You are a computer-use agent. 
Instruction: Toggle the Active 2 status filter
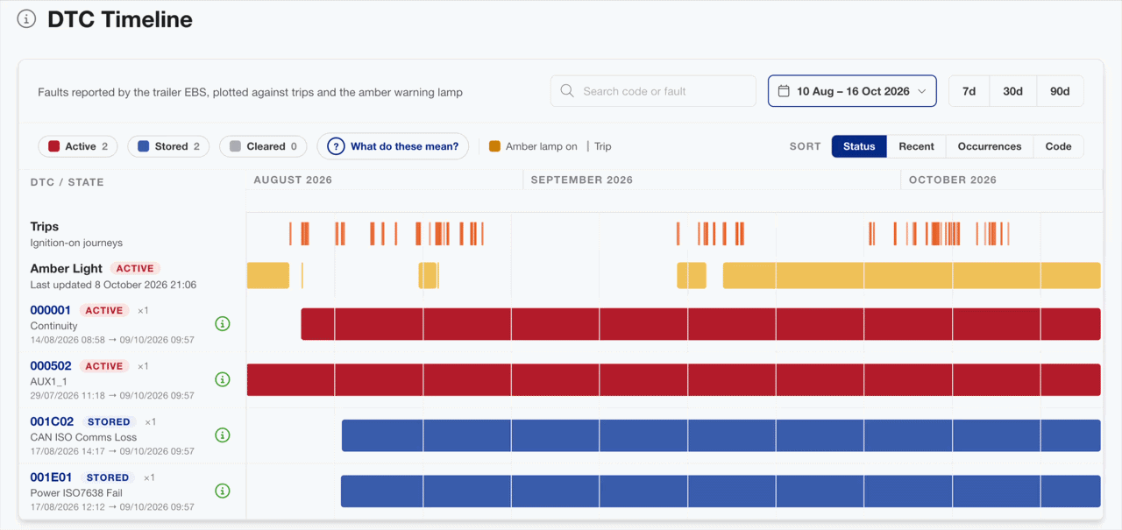tap(78, 146)
